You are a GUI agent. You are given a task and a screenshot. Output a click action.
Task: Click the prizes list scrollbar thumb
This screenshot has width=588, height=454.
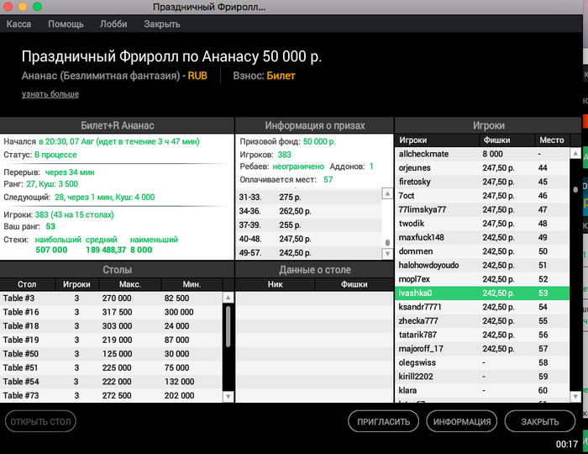387,242
